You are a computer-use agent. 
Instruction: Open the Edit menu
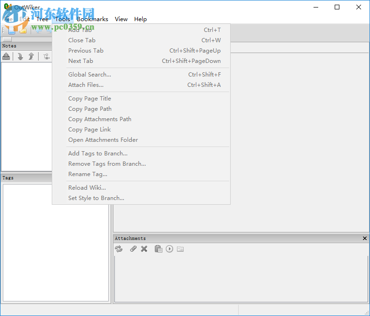tap(24, 19)
